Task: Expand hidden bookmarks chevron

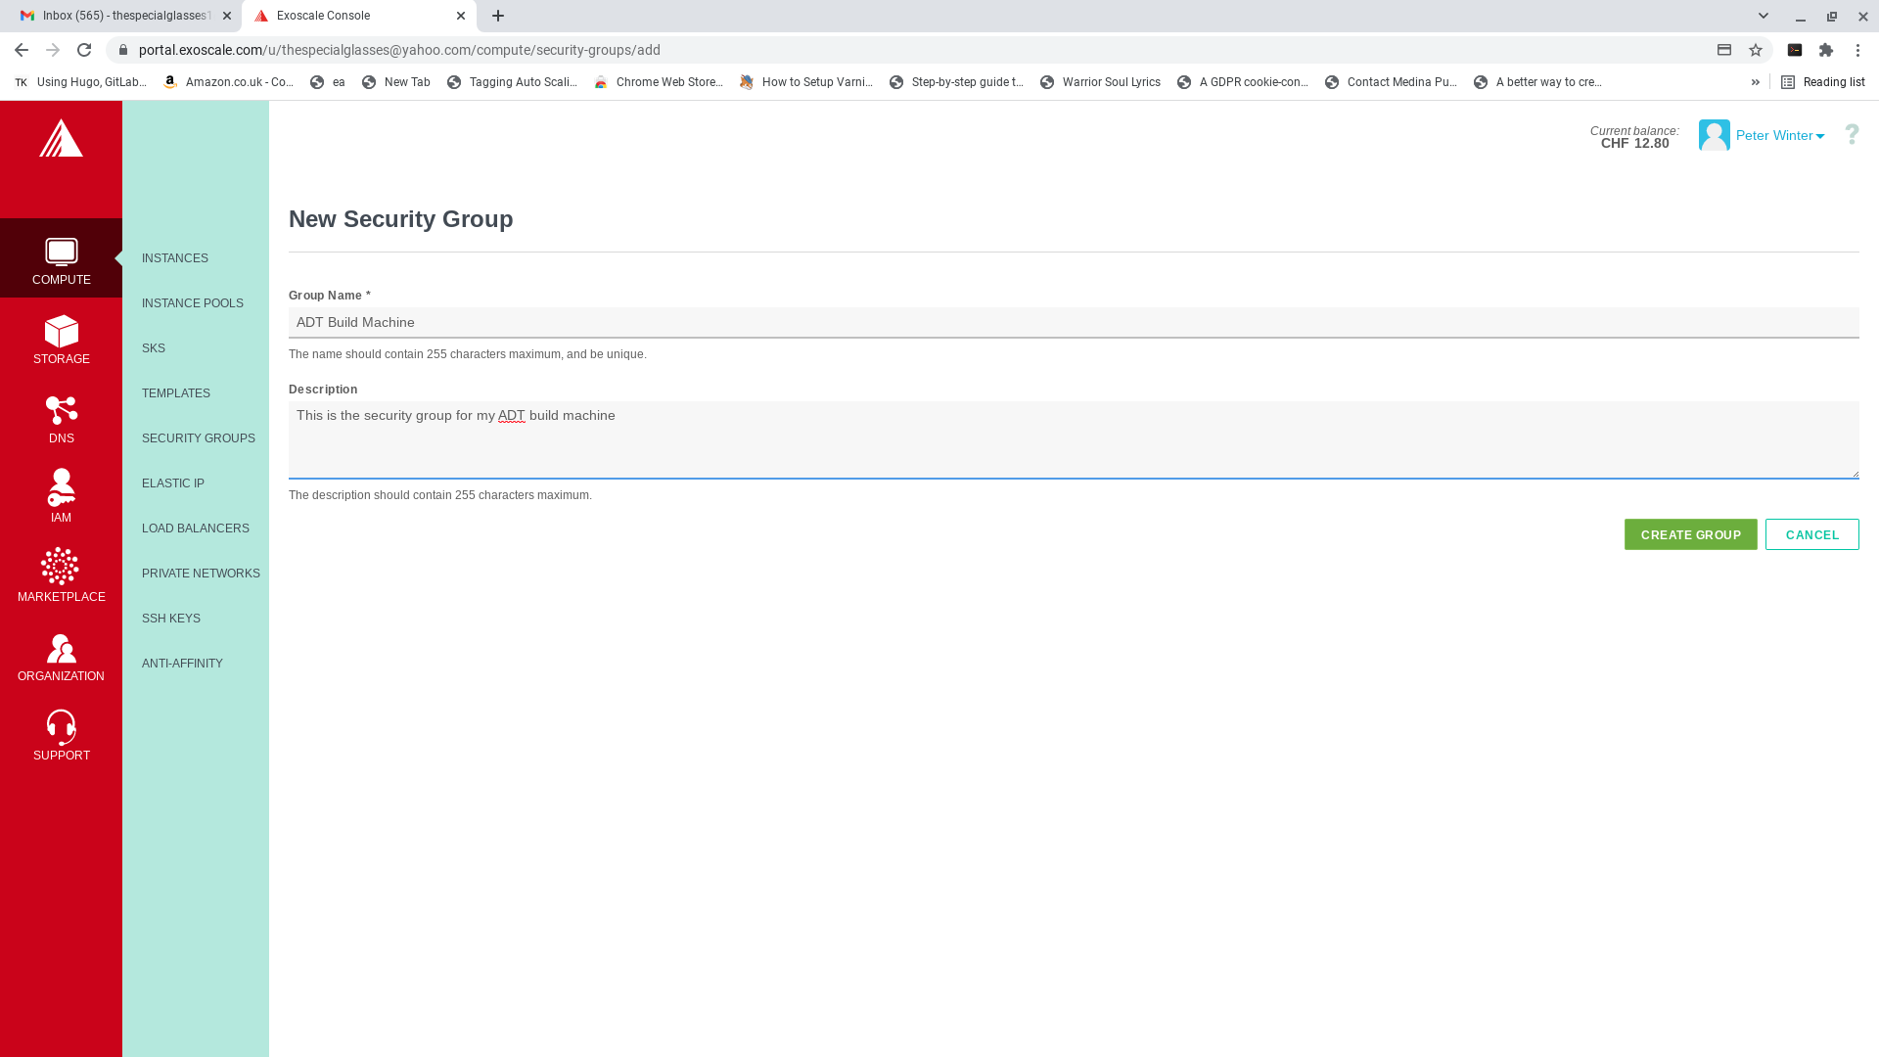Action: (1756, 82)
